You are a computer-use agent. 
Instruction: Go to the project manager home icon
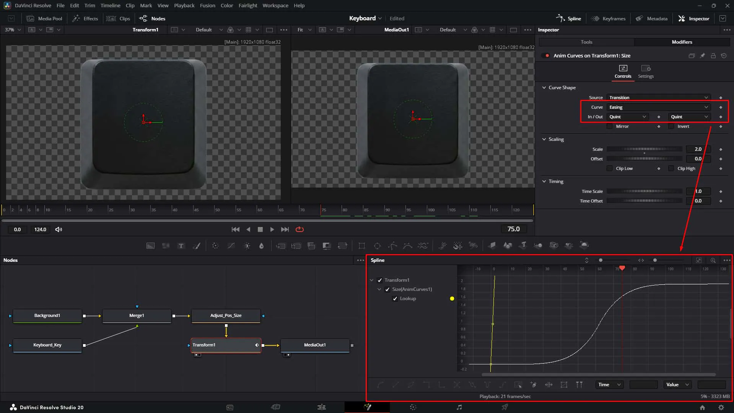[x=702, y=408]
